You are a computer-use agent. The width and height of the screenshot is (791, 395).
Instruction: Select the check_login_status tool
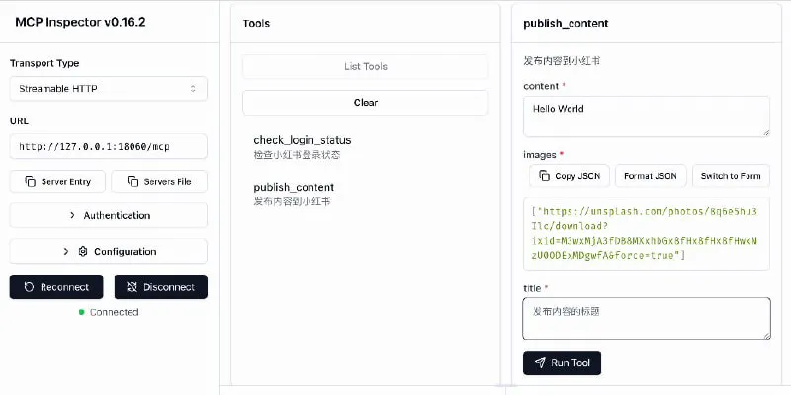[302, 140]
